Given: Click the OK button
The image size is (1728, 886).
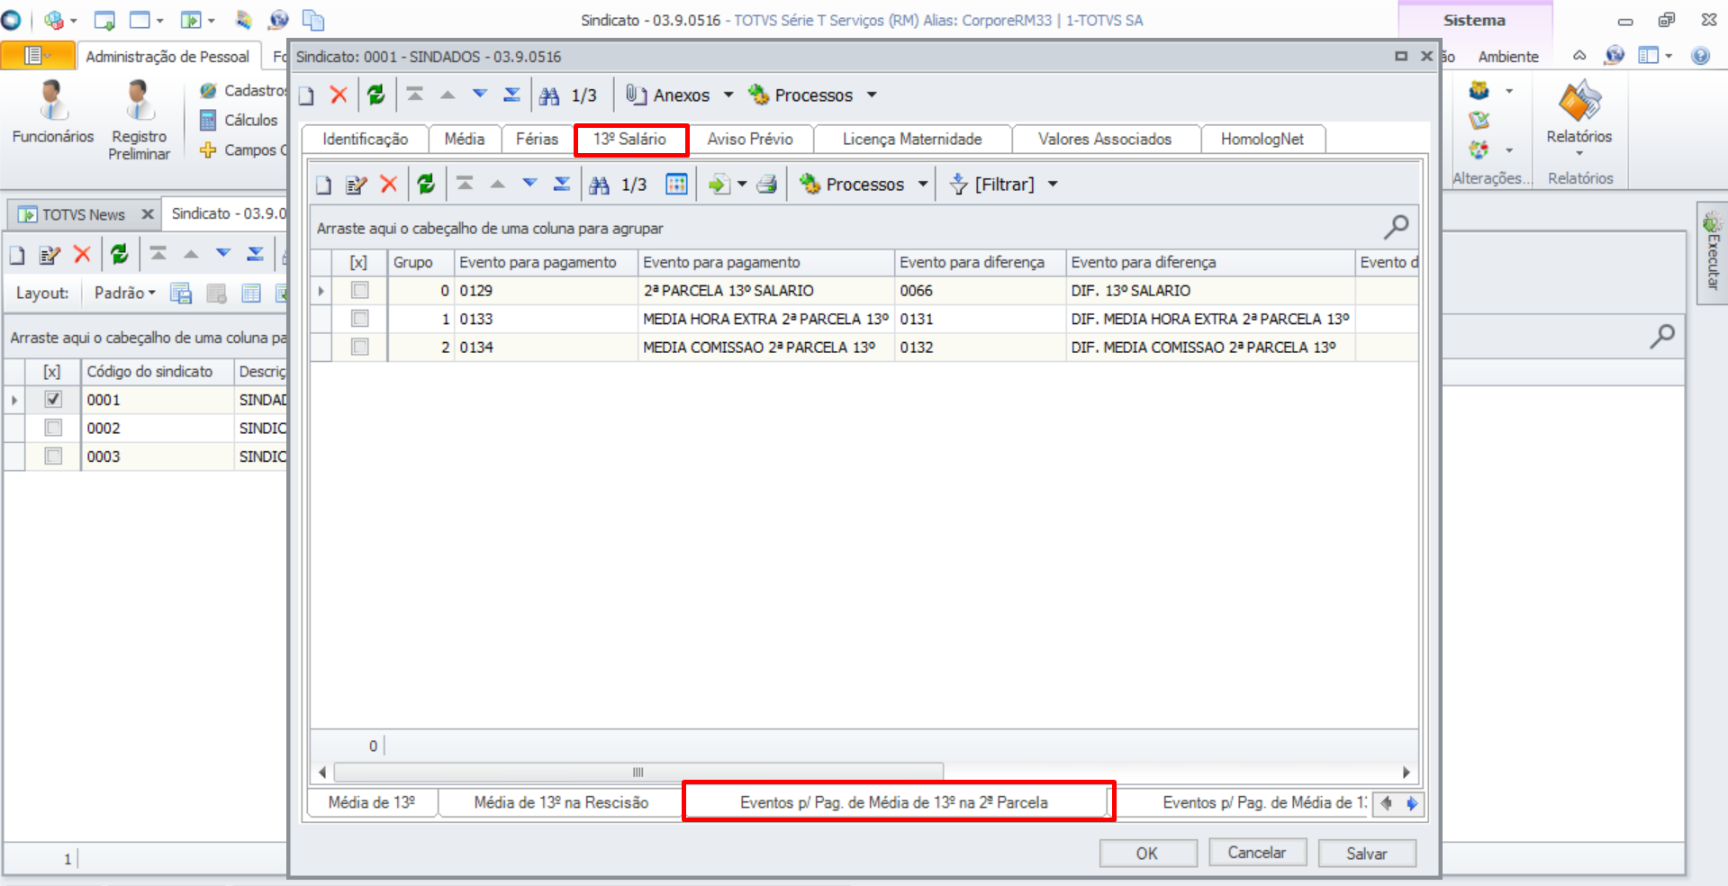Looking at the screenshot, I should [1147, 853].
